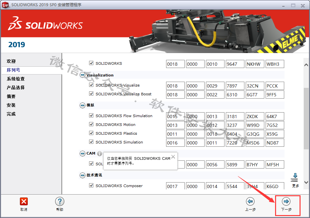Viewport: 310px width, 218px height.
Task: Proceed with the 下一步 arrow button
Action: pos(286,201)
